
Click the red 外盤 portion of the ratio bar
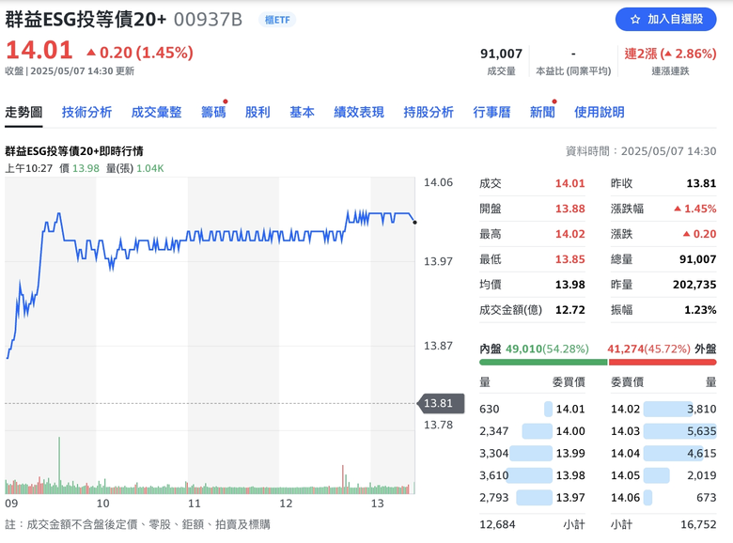pyautogui.click(x=663, y=362)
